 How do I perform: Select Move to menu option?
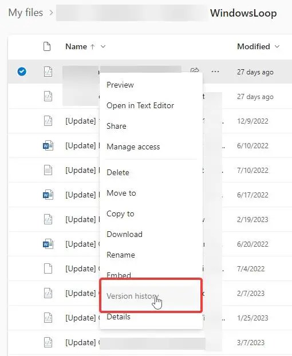(x=121, y=193)
